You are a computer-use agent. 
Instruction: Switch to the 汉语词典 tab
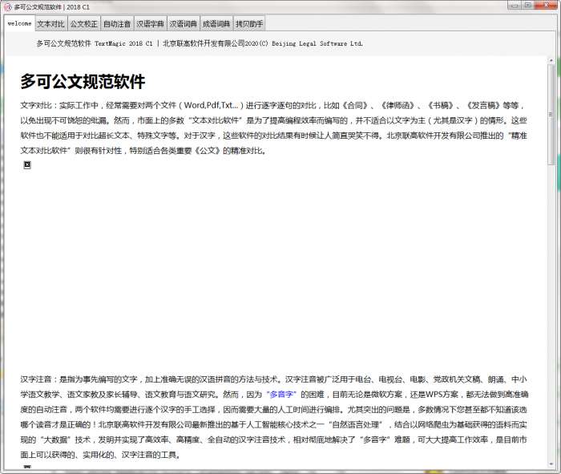click(183, 24)
